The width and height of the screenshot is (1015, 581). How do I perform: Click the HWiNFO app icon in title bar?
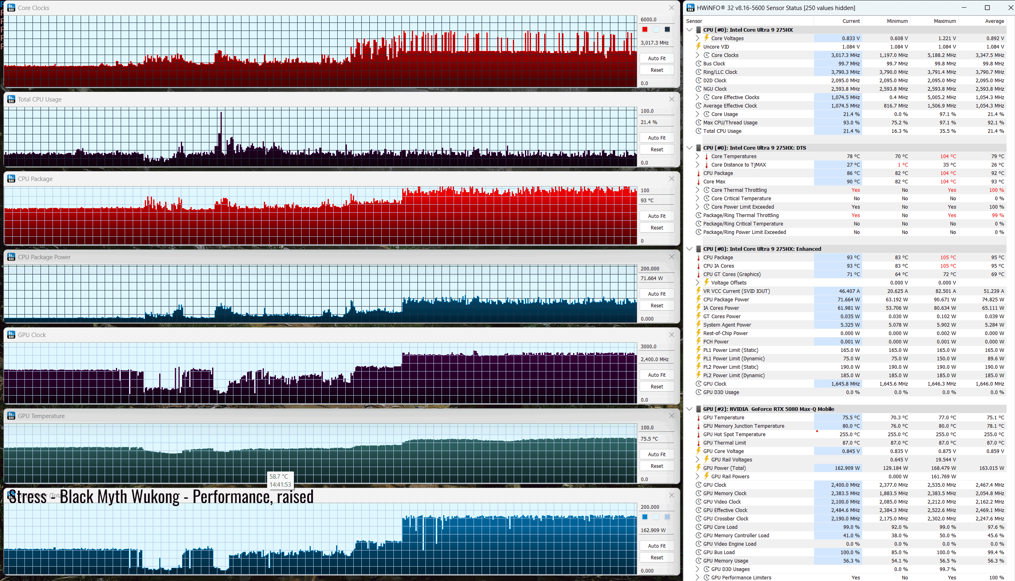coord(690,8)
